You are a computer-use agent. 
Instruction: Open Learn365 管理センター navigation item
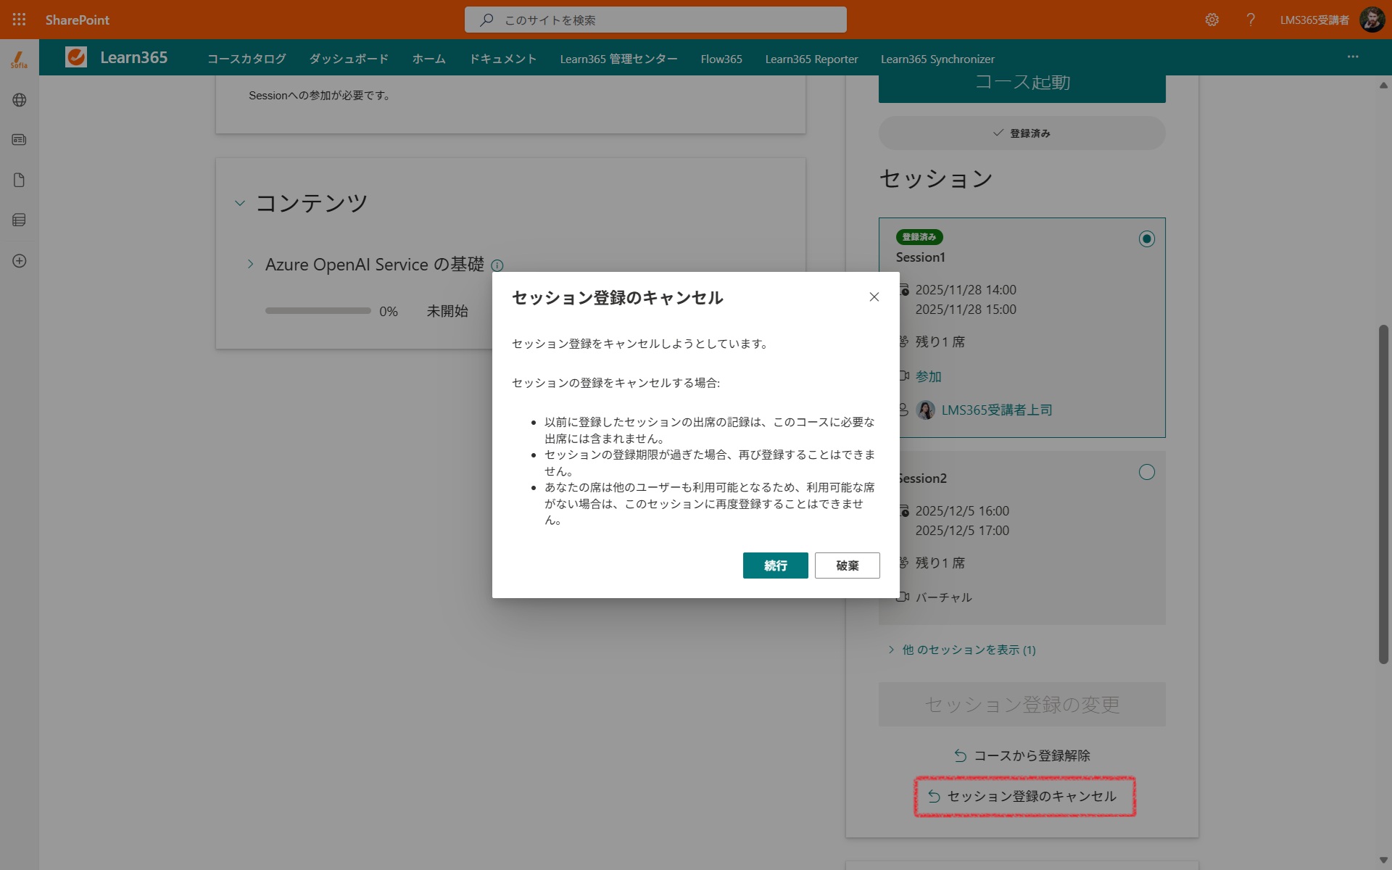click(x=618, y=59)
